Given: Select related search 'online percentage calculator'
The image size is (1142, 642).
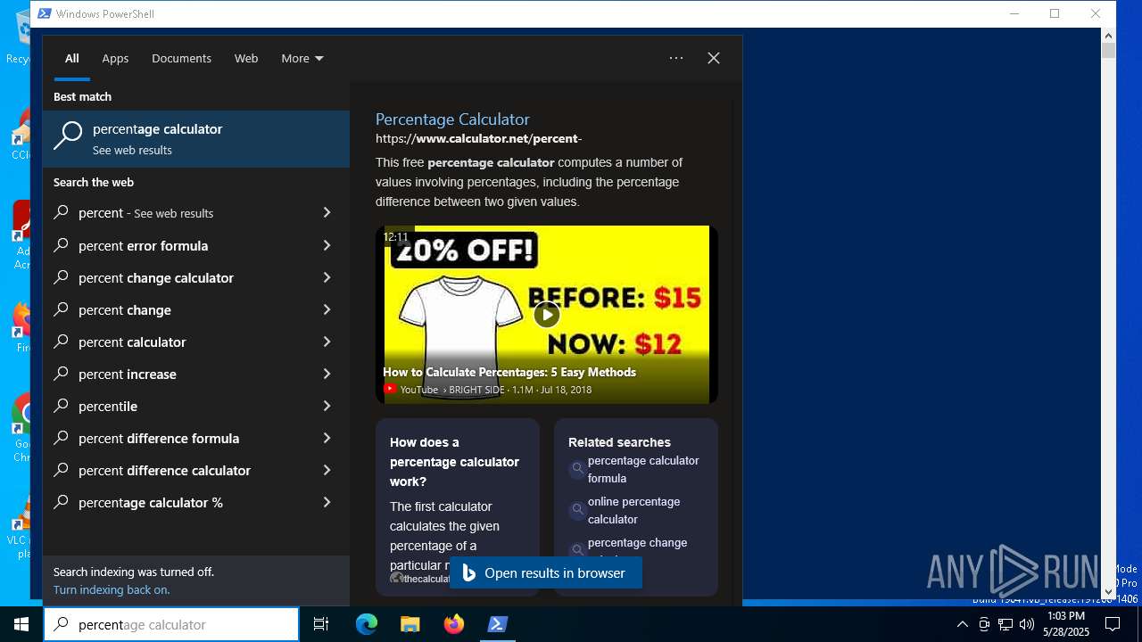Looking at the screenshot, I should pos(633,510).
